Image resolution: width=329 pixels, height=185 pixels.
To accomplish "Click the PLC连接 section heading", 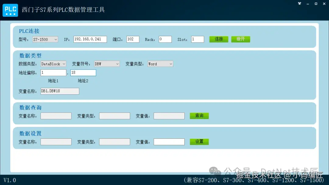I will click(29, 31).
